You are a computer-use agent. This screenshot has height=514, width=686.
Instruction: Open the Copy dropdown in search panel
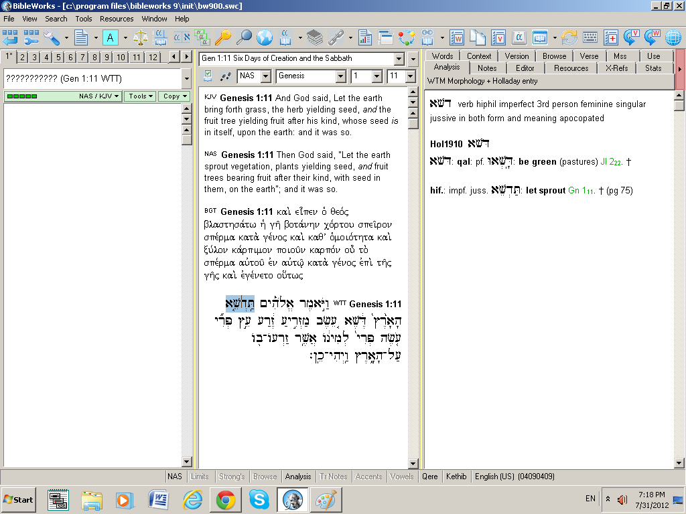175,96
